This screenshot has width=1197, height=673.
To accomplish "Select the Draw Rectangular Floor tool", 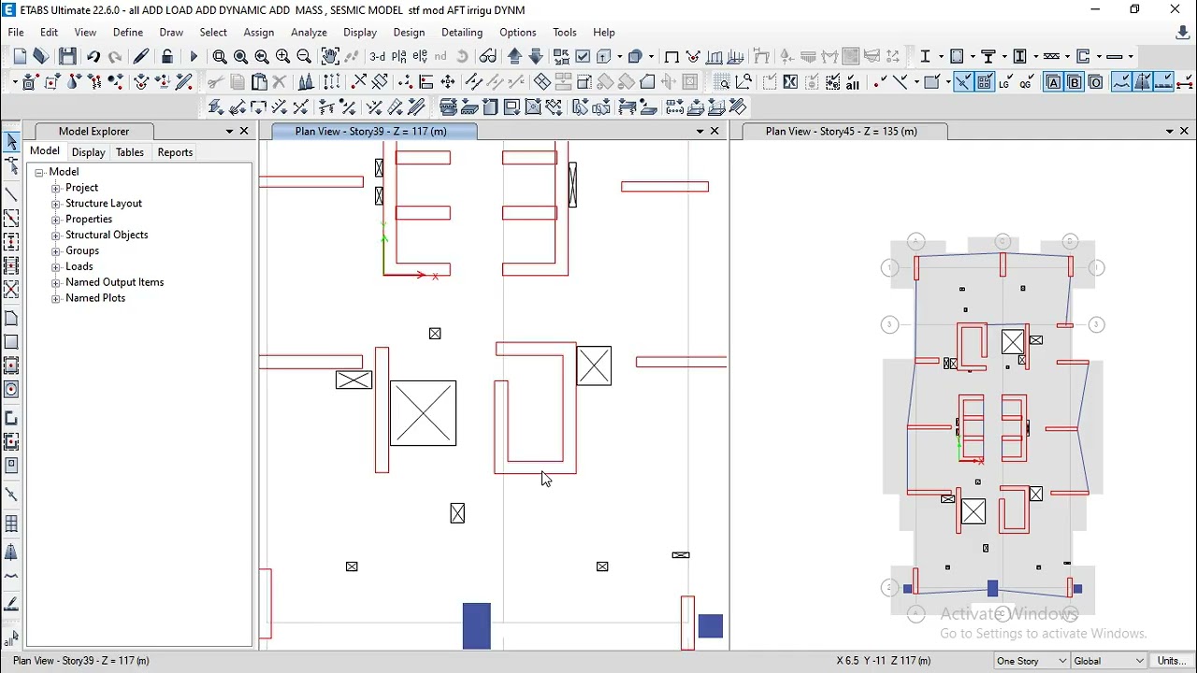I will 11,342.
